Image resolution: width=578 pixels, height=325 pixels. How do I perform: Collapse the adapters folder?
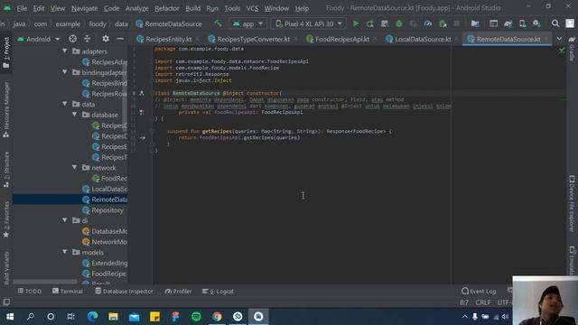coord(65,51)
